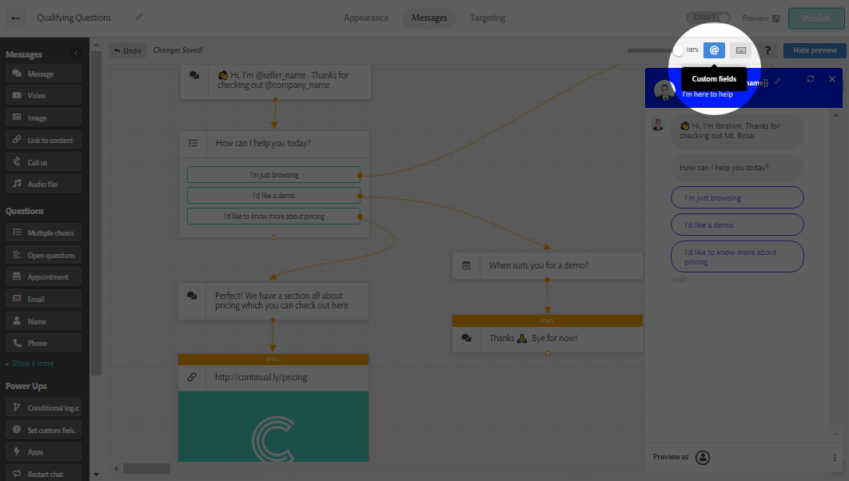
Task: Select the Audio file message type
Action: coord(42,183)
